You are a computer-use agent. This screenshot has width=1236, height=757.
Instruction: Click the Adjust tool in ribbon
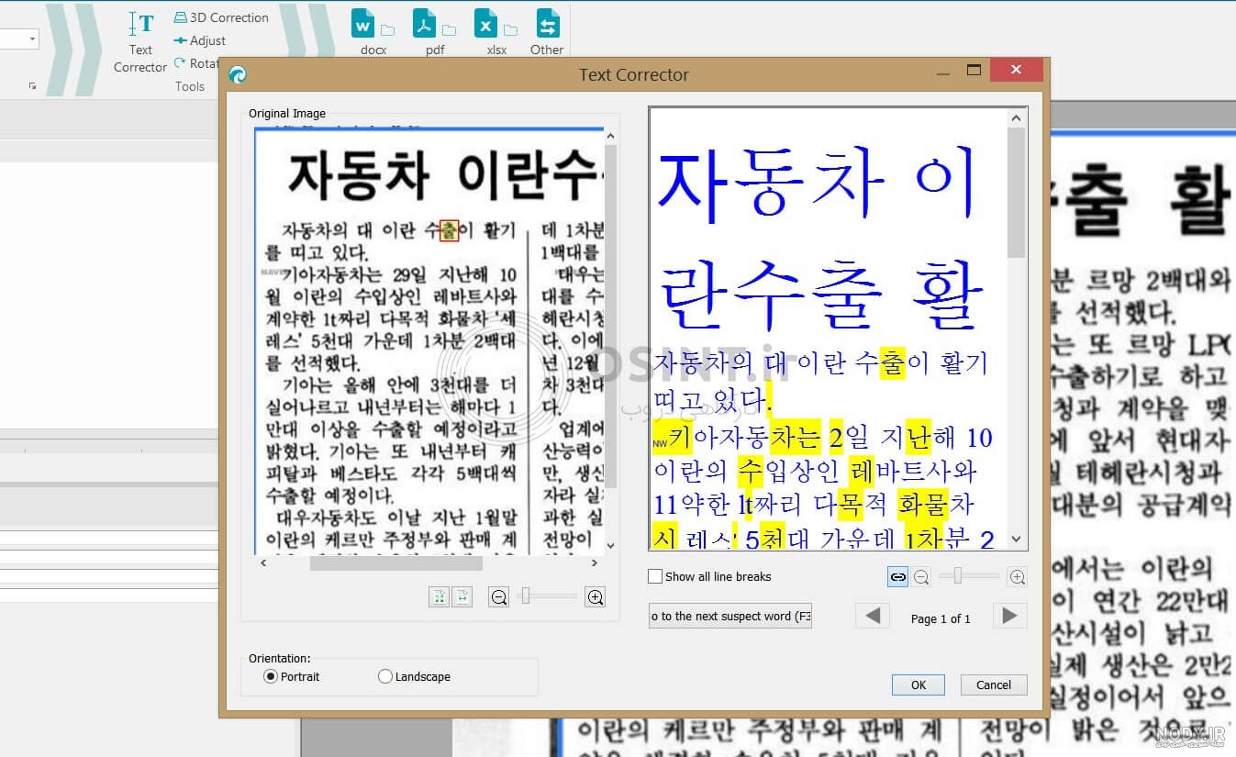coord(199,40)
